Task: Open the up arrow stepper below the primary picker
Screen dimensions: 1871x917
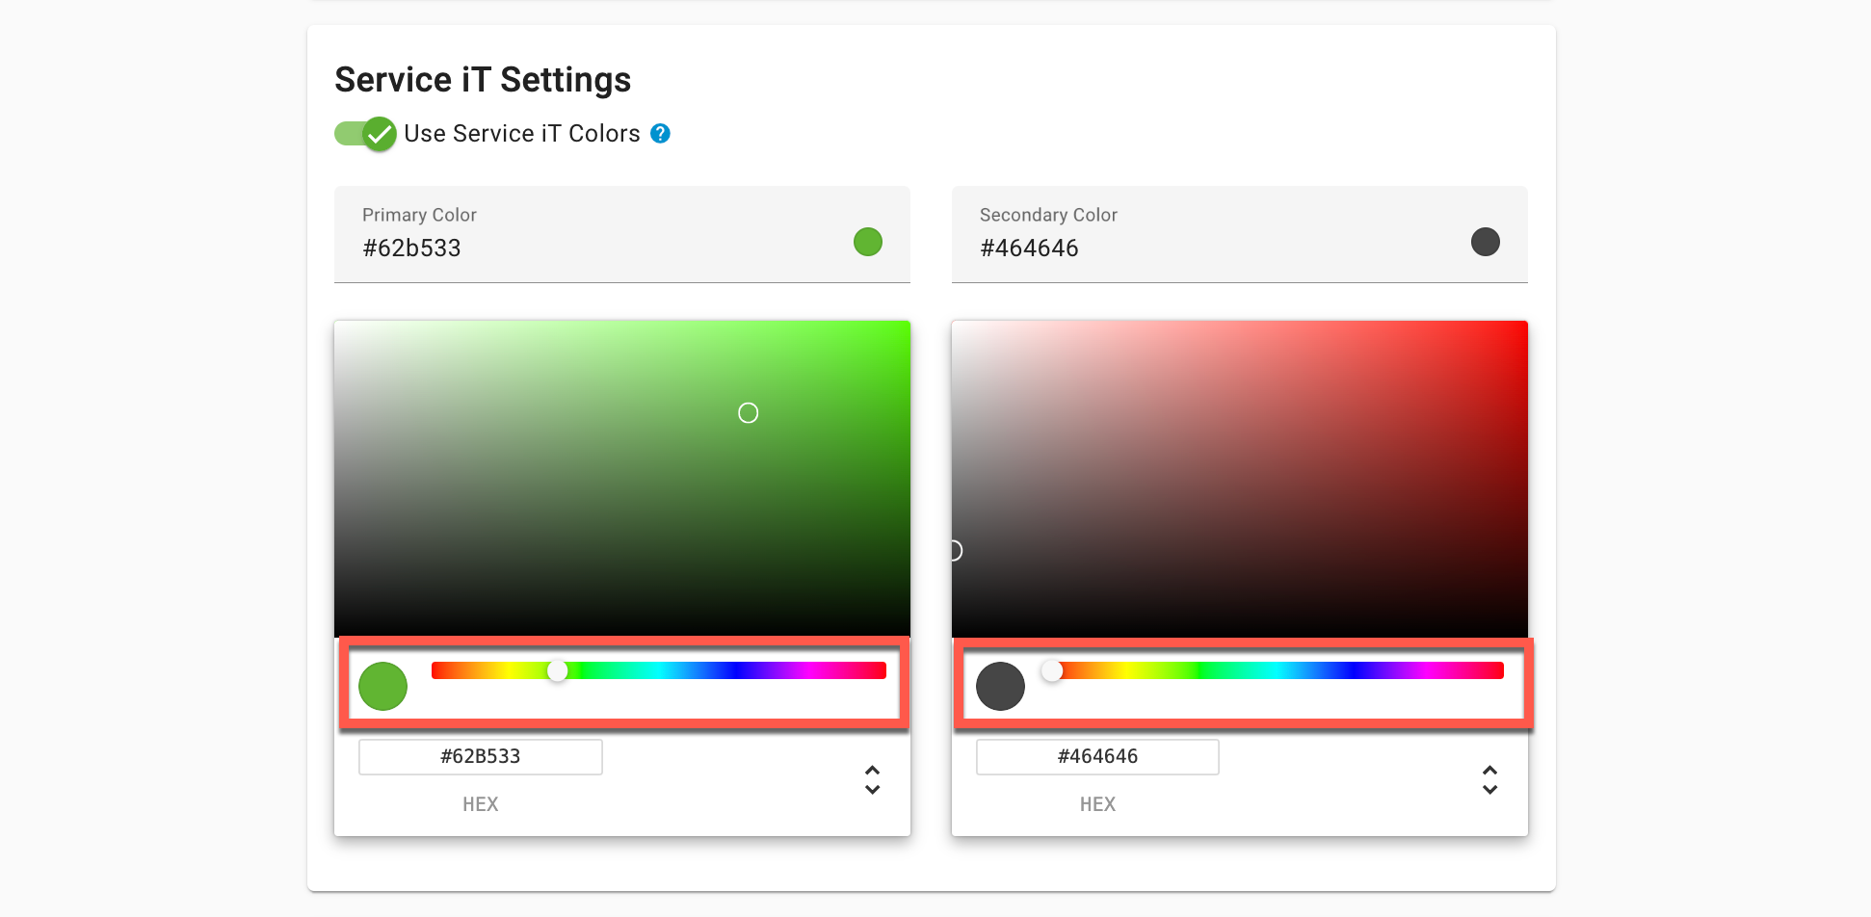Action: click(x=872, y=769)
